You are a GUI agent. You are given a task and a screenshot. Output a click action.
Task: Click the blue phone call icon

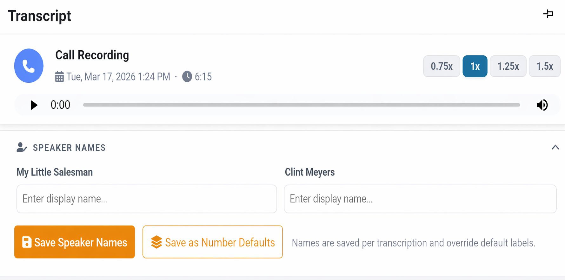tap(29, 66)
